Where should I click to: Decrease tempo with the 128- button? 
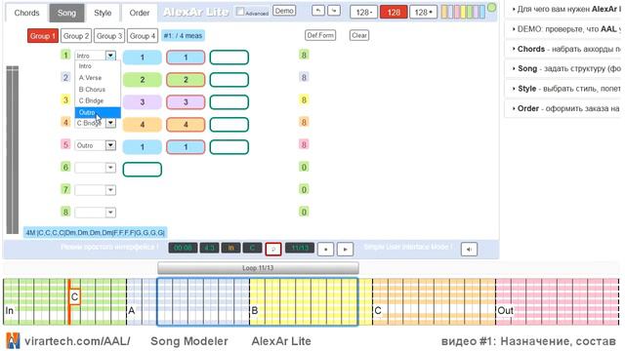(363, 13)
